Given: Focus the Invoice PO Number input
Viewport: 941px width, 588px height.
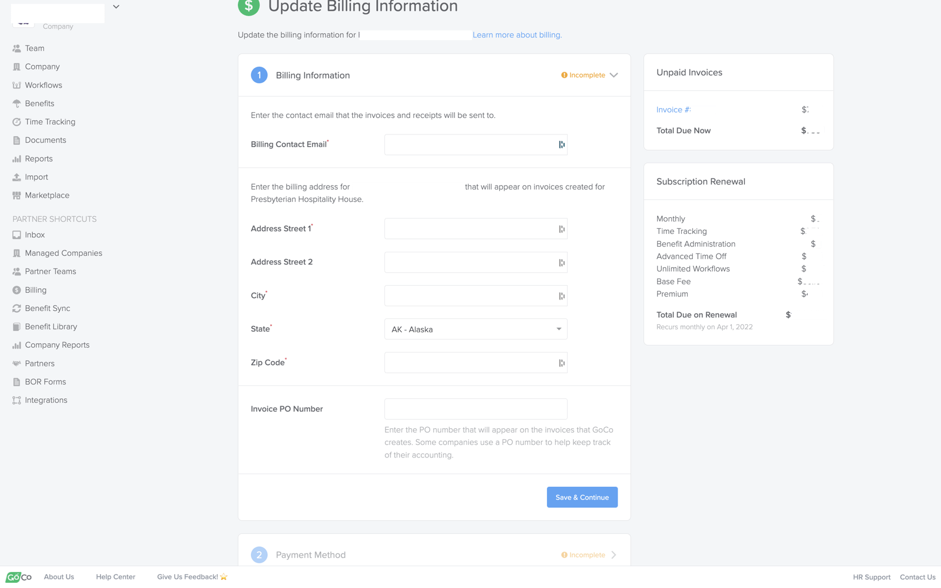Looking at the screenshot, I should pos(476,409).
